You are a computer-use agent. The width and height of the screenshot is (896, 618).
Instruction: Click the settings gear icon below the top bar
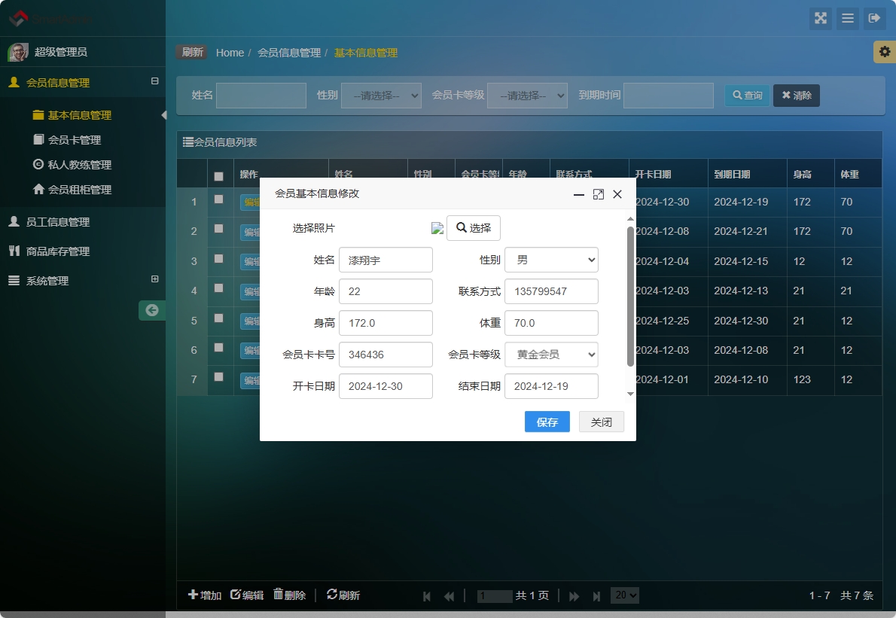tap(886, 52)
